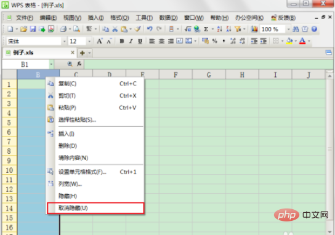Open the 数据(D) menu

(168, 18)
